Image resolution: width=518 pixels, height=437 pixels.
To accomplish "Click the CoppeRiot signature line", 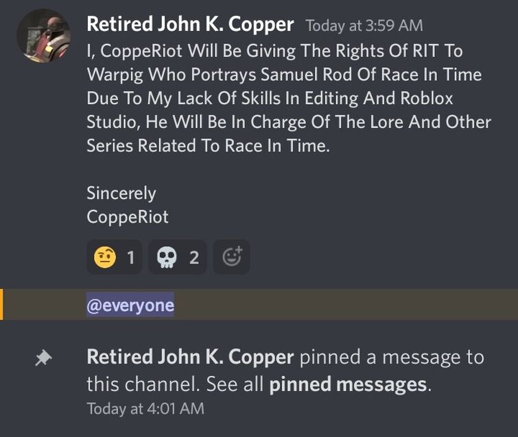I will 128,217.
